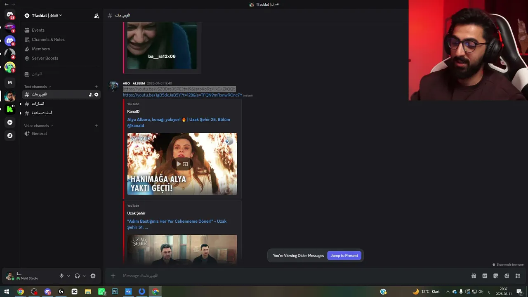
Task: Open File Explorer from the taskbar
Action: click(88, 292)
